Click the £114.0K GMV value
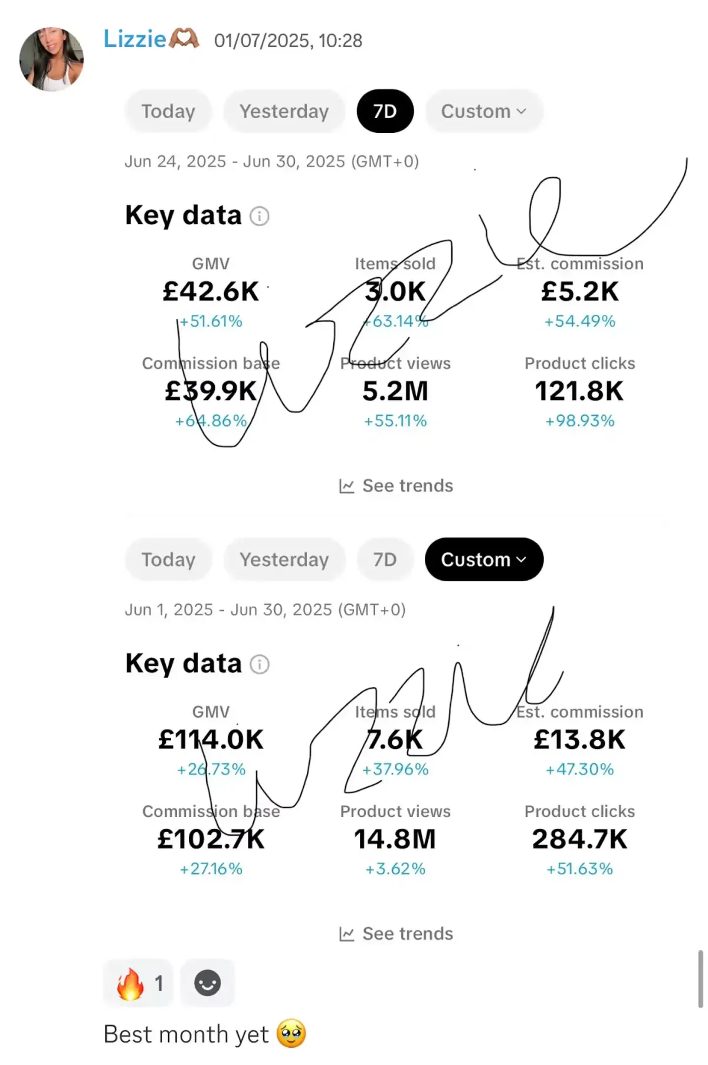 click(x=211, y=740)
